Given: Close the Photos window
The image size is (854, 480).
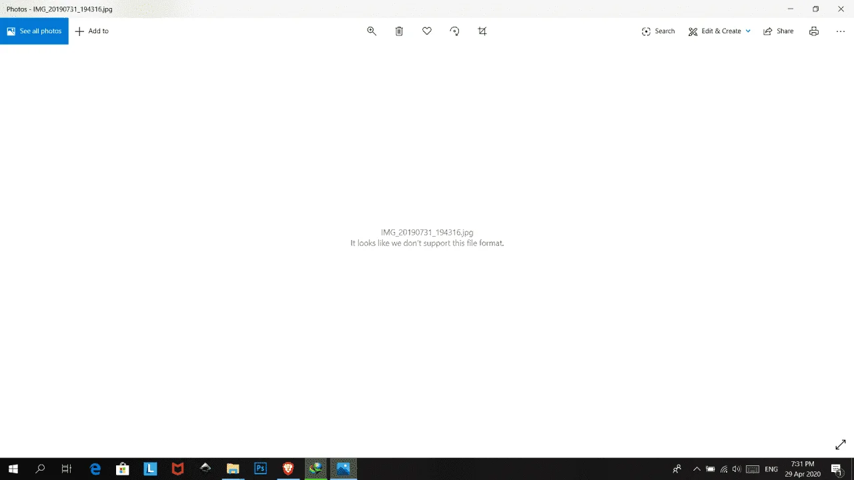Looking at the screenshot, I should (841, 9).
